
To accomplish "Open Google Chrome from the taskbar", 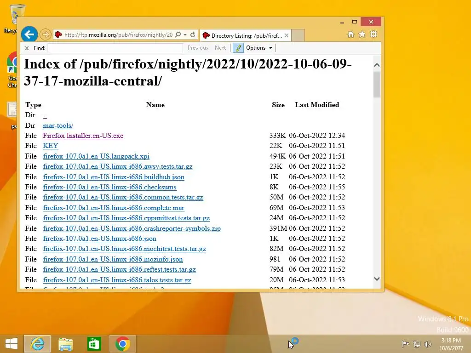I will click(122, 344).
